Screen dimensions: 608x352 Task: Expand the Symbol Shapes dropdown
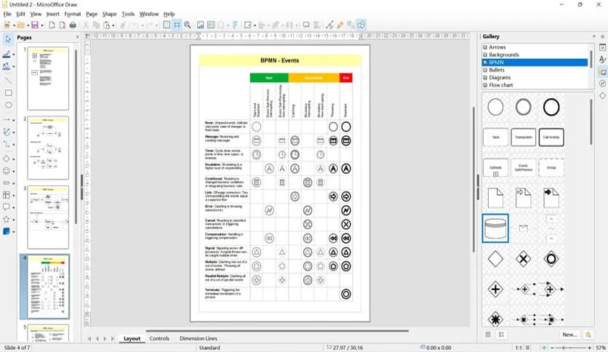point(14,171)
